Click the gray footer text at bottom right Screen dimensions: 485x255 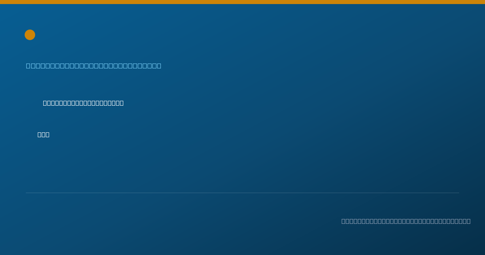point(406,221)
